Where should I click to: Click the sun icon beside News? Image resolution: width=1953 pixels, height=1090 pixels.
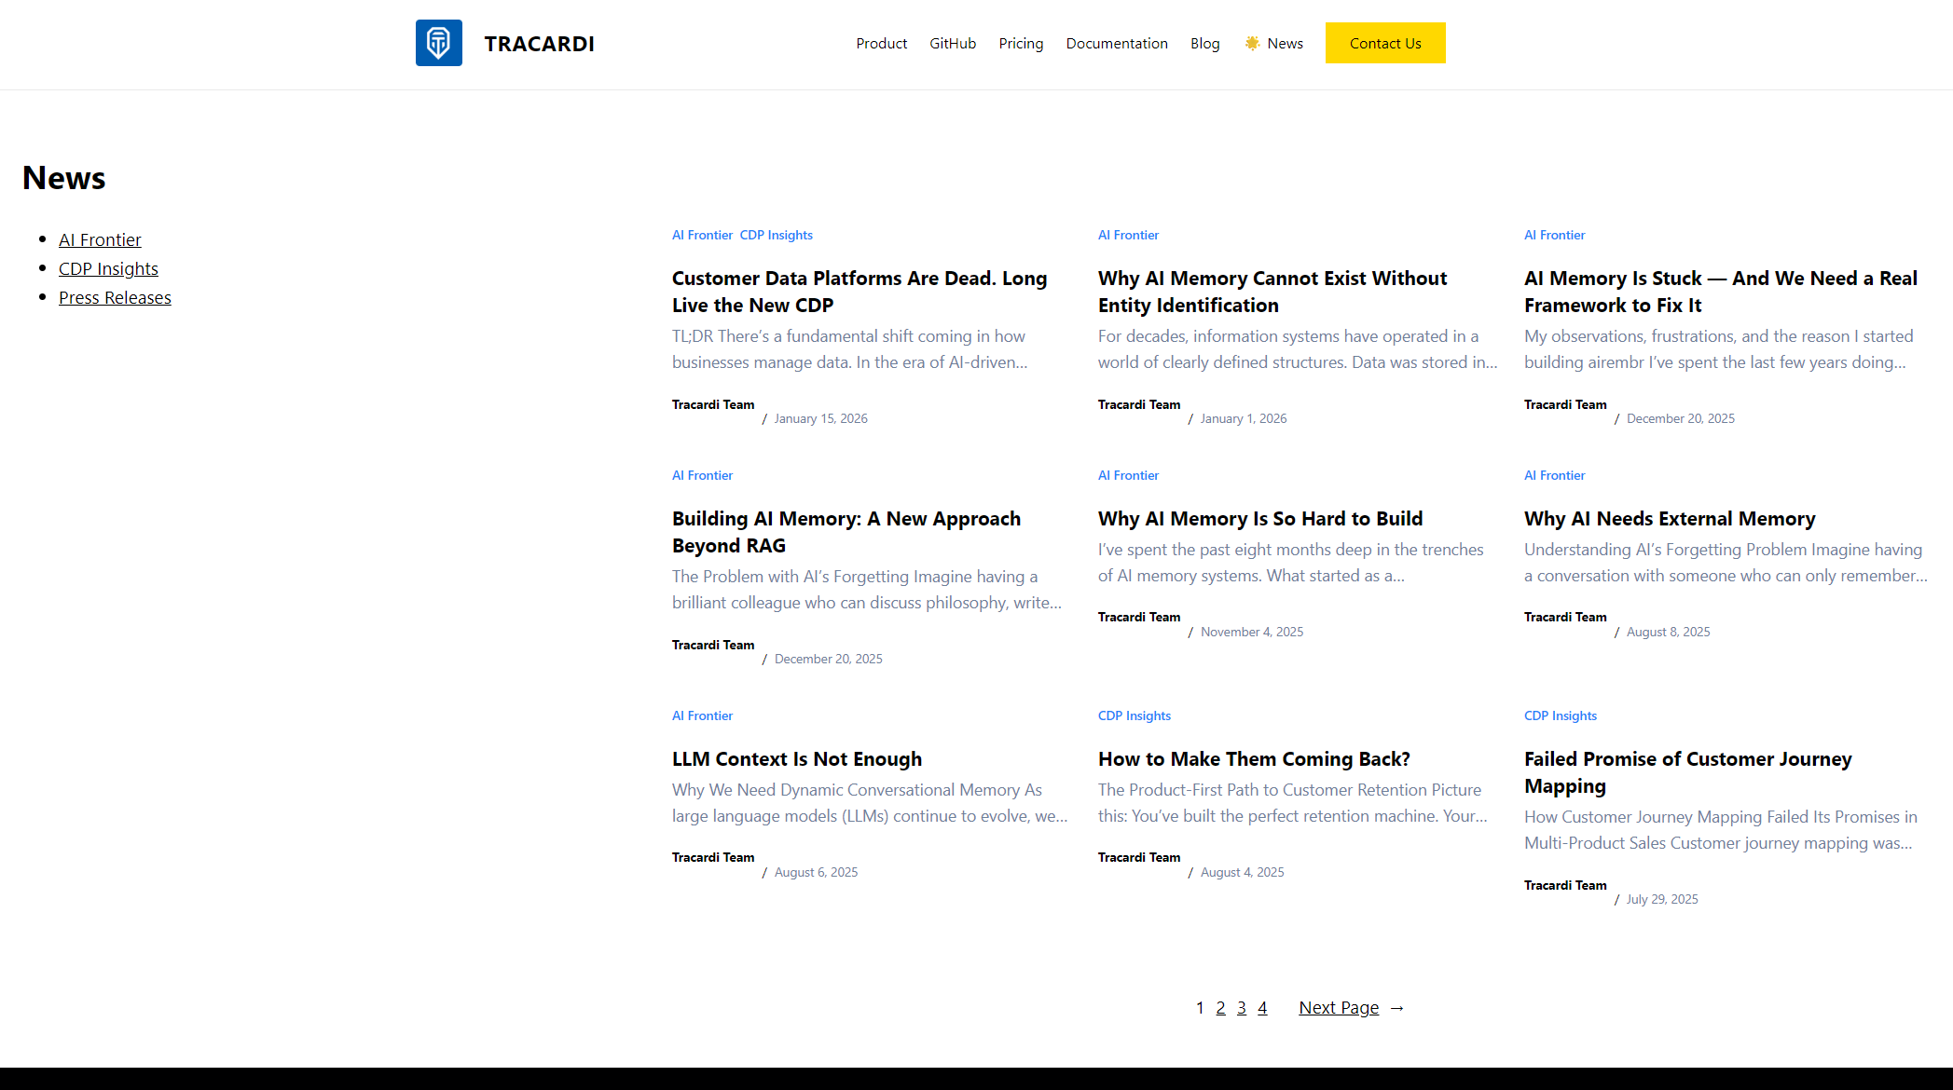(1252, 43)
